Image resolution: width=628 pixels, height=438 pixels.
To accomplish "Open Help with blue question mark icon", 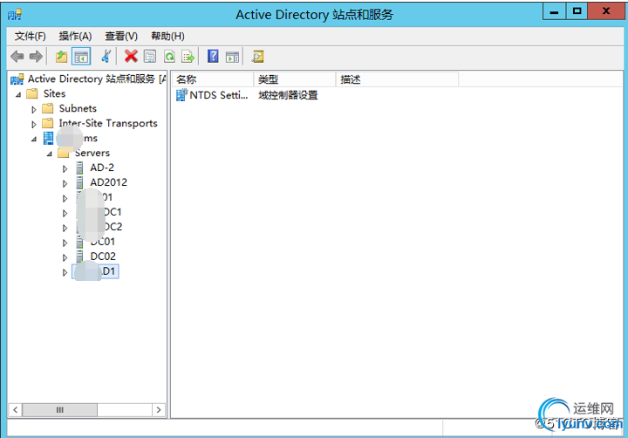I will (x=213, y=57).
